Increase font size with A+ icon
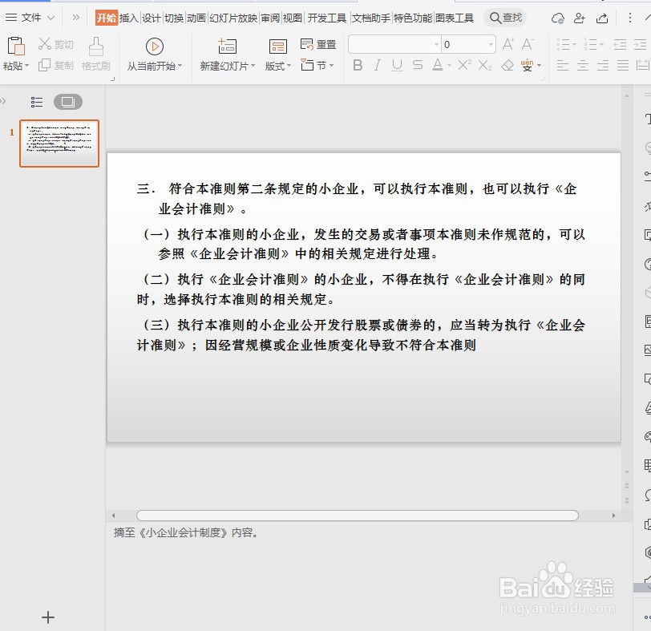651x631 pixels. pyautogui.click(x=508, y=44)
